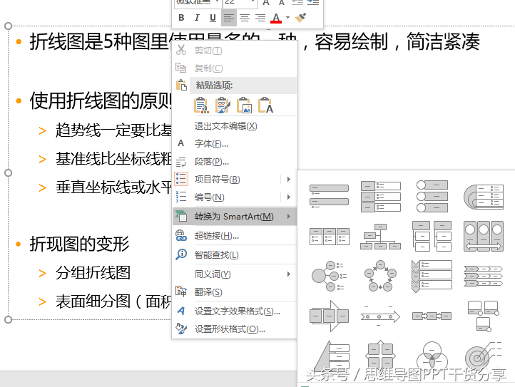This screenshot has height=387, width=515.
Task: Paste keeping source formatting option
Action: click(223, 105)
